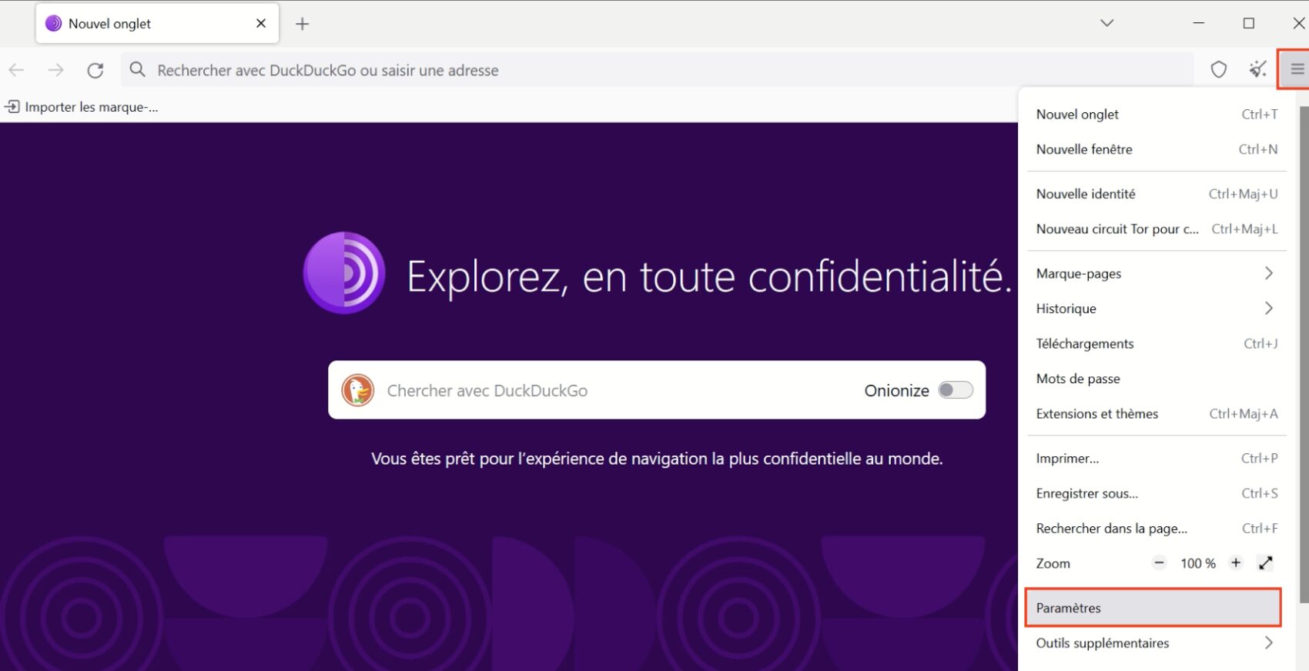This screenshot has width=1309, height=671.
Task: Choose Nouveau circuit Tor menu entry
Action: [x=1157, y=229]
